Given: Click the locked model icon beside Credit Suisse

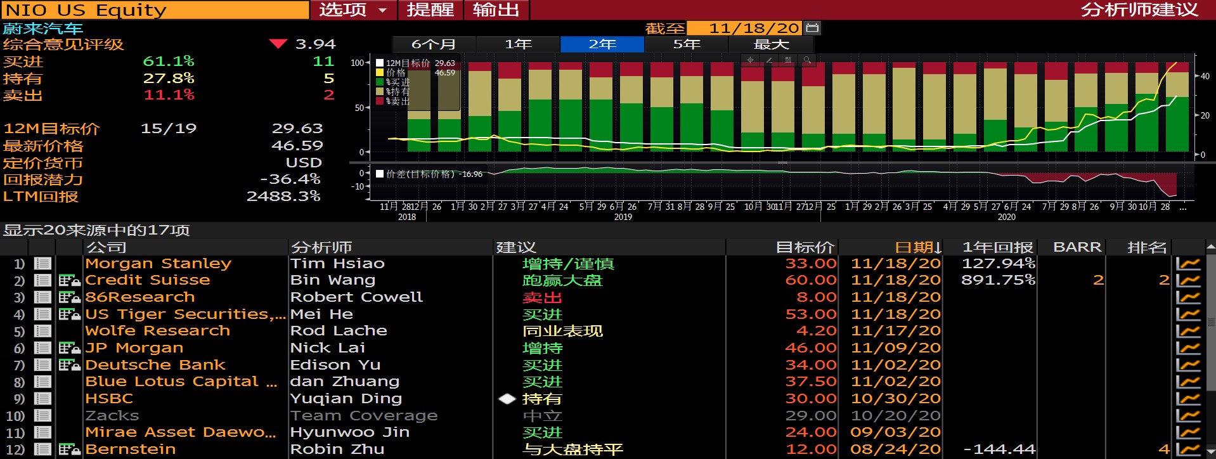Looking at the screenshot, I should click(69, 280).
